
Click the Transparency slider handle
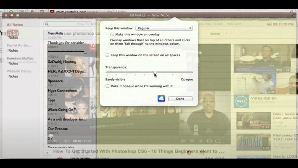click(x=155, y=72)
